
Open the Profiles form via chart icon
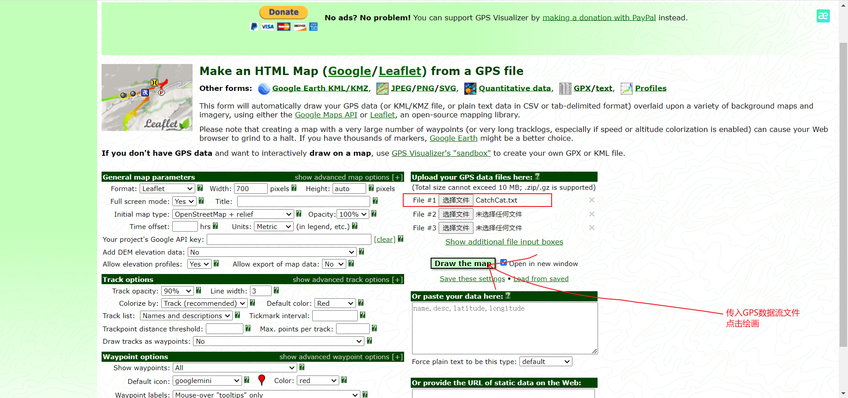click(627, 88)
